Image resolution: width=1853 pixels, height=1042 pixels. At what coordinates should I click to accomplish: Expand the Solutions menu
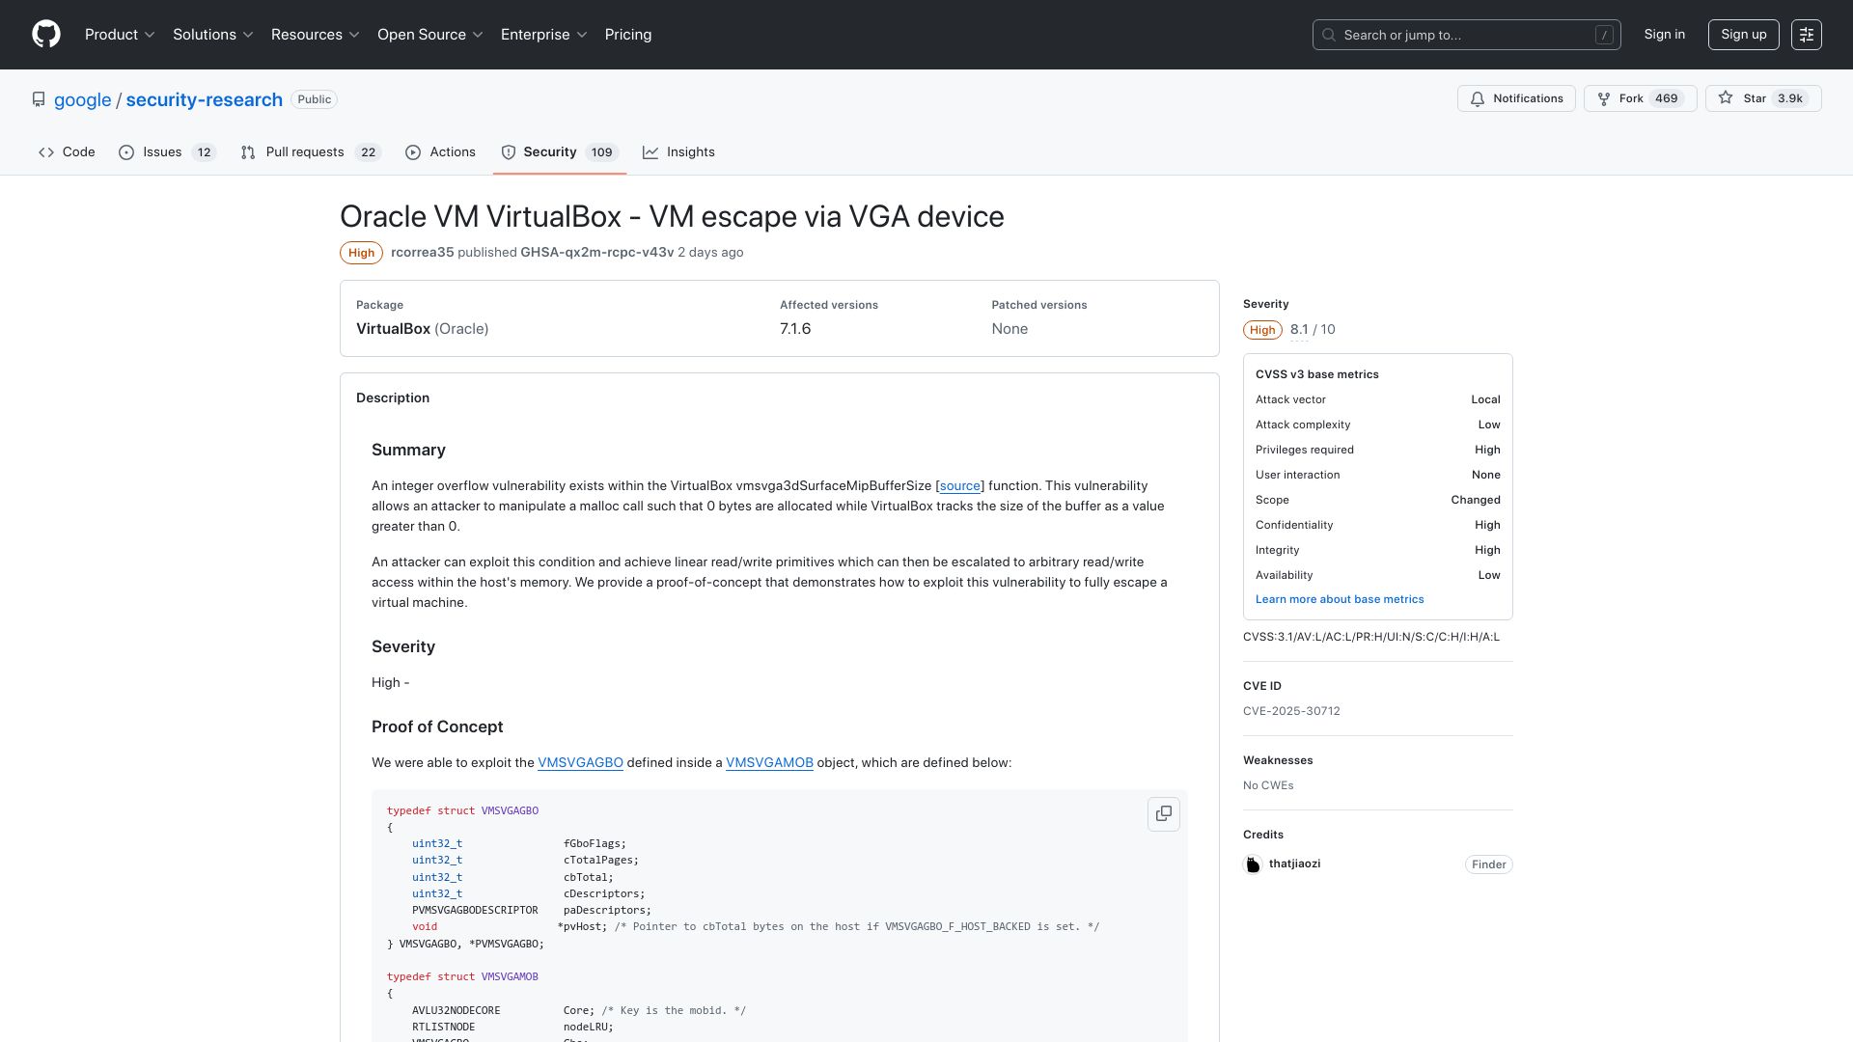coord(212,35)
